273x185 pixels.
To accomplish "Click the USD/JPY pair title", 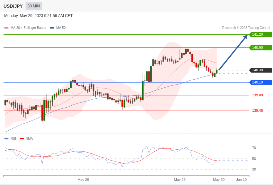I will click(13, 6).
